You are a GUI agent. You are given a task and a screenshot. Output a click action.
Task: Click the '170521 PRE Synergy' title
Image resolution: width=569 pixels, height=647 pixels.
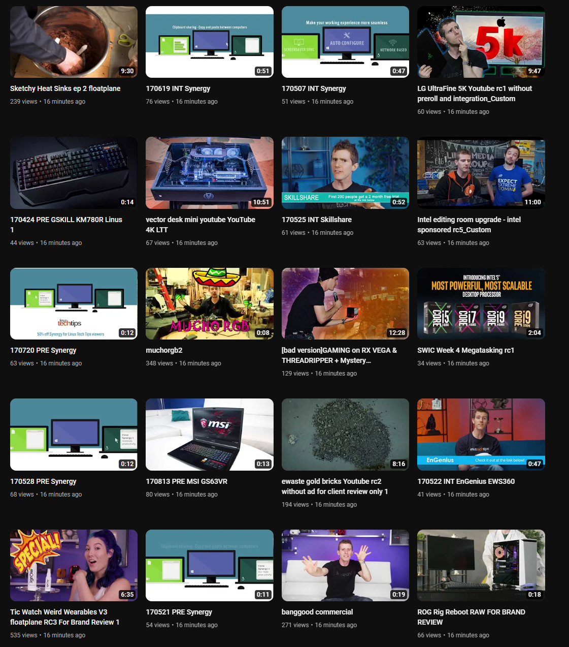(179, 612)
